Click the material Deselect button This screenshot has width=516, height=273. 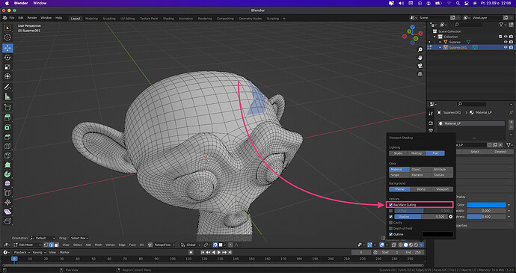tap(500, 152)
